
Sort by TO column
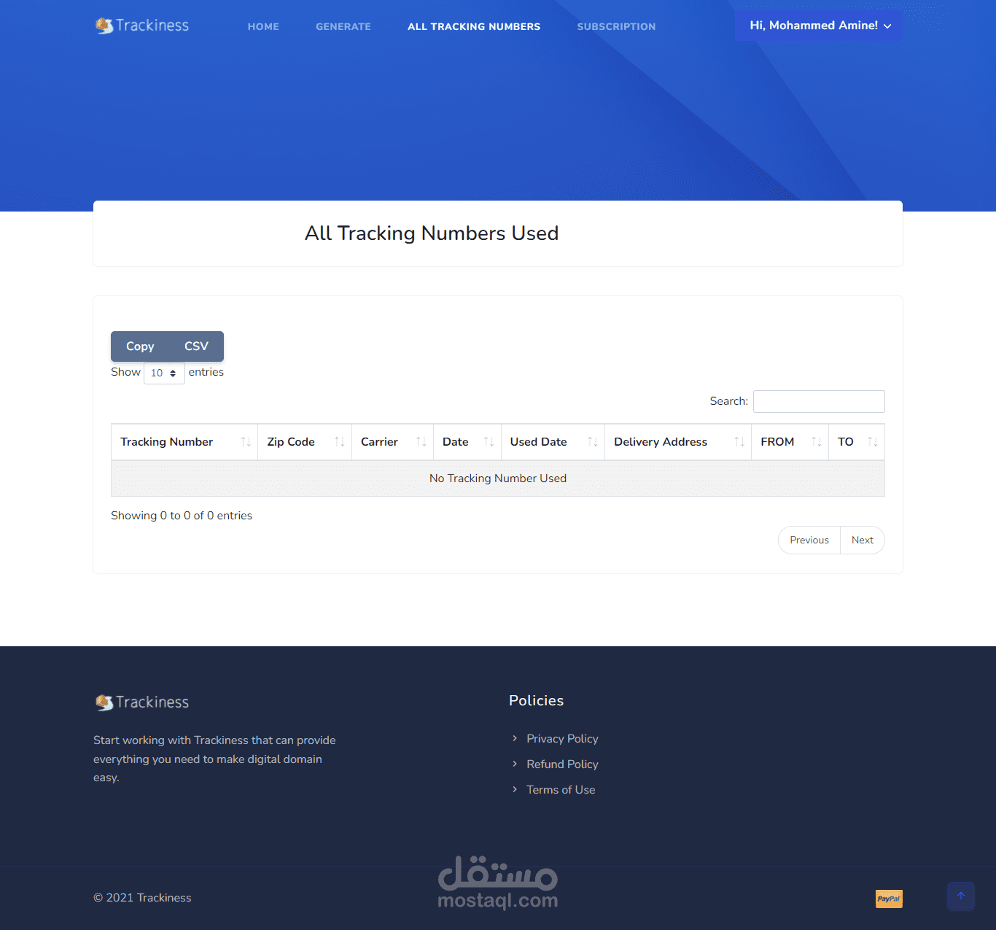(x=857, y=442)
